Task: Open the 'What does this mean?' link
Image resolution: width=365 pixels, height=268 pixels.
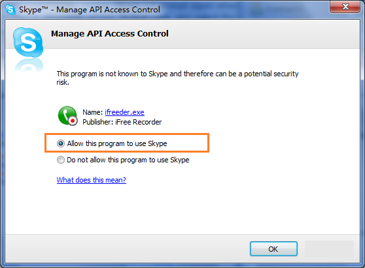Action: (x=92, y=180)
